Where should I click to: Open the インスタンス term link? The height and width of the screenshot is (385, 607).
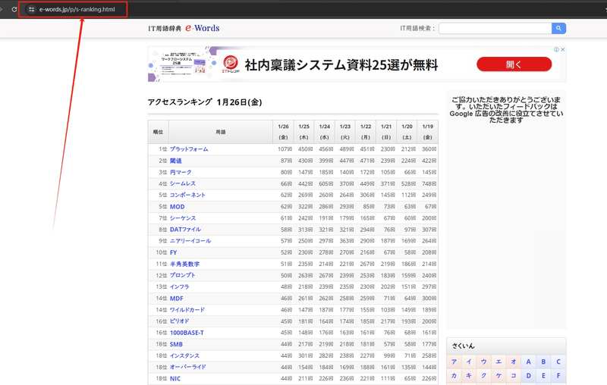[184, 356]
